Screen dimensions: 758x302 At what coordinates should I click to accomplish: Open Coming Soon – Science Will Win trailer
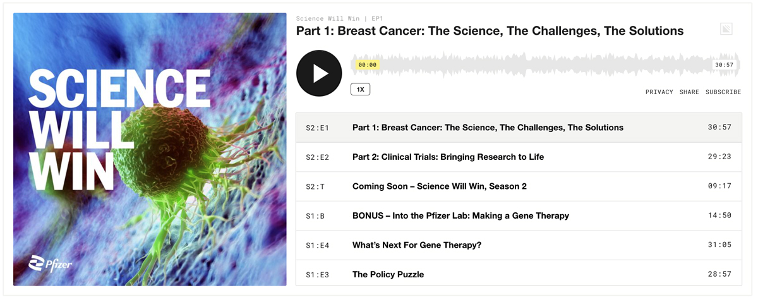519,186
